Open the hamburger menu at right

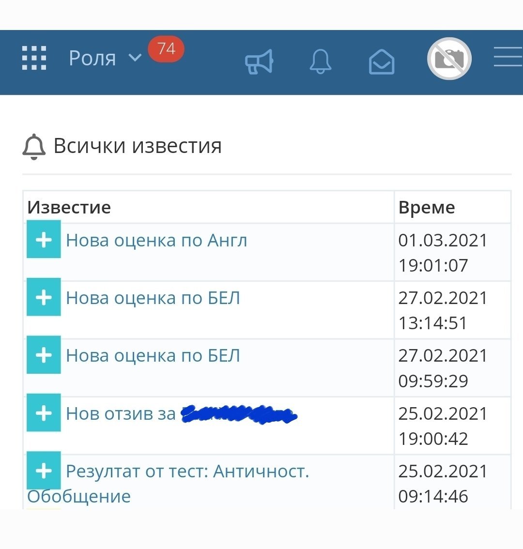click(508, 57)
